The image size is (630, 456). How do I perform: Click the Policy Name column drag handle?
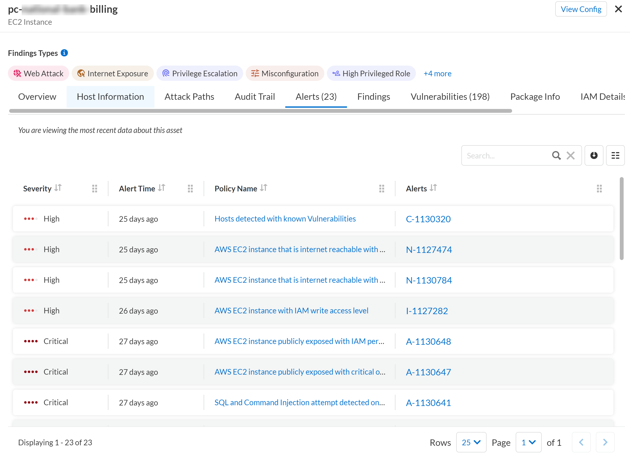[x=382, y=189]
